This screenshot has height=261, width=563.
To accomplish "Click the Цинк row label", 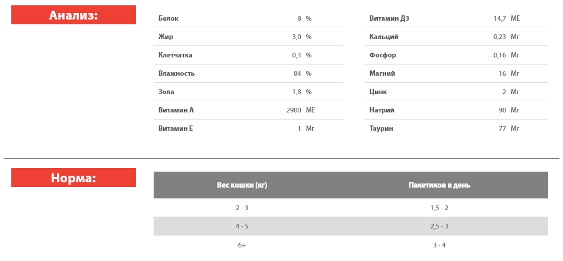I will click(378, 92).
